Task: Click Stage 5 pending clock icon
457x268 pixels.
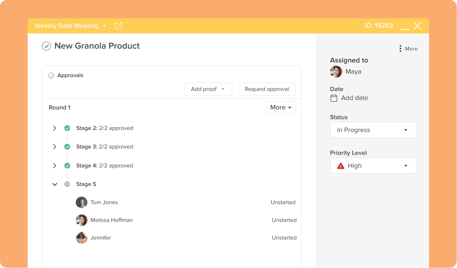Action: (x=67, y=184)
